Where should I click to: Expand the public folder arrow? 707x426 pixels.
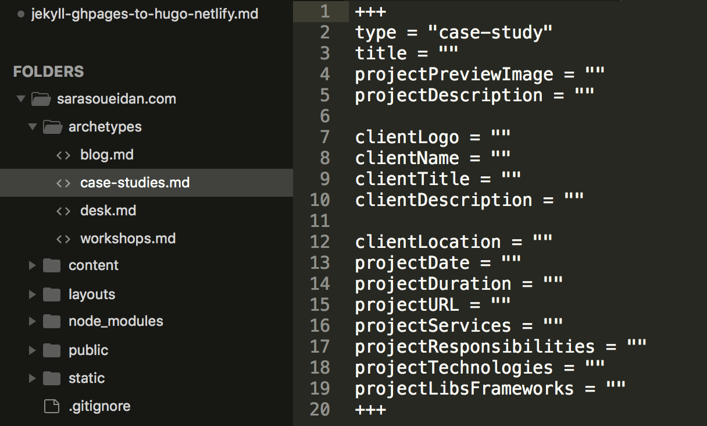(33, 350)
